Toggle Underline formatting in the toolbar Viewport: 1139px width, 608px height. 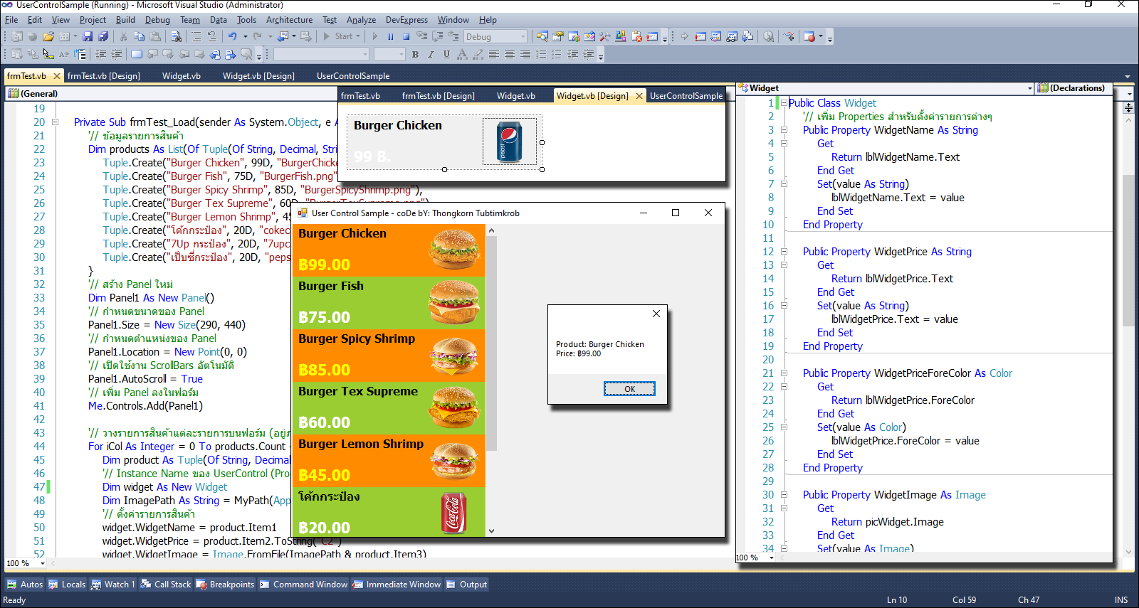(x=446, y=55)
